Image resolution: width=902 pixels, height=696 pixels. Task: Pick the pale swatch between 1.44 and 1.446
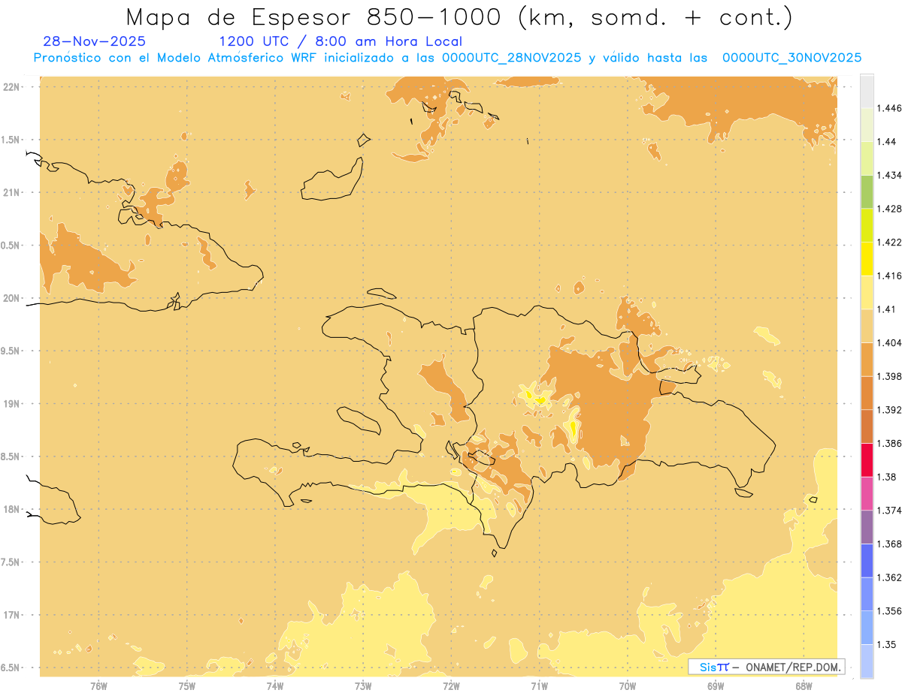[x=867, y=125]
